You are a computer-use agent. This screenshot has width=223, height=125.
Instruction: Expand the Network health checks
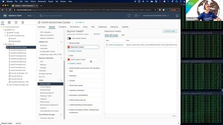coord(68,76)
